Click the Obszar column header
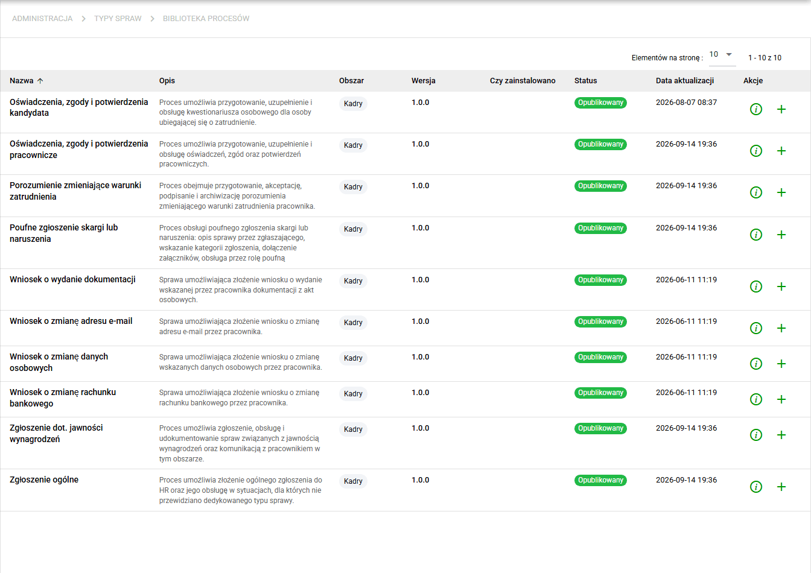The image size is (811, 573). 351,81
